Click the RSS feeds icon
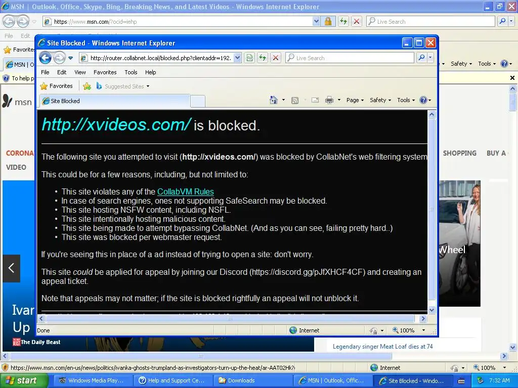This screenshot has width=518, height=388. pos(295,101)
